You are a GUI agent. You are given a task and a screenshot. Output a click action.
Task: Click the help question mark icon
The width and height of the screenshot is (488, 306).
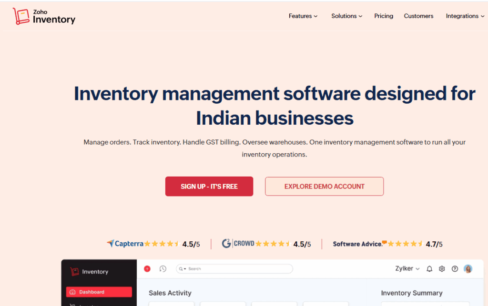tap(455, 269)
